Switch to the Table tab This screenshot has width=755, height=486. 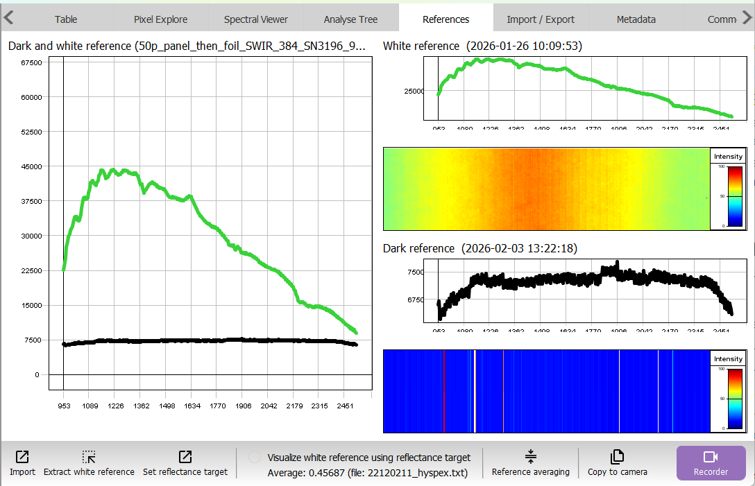tap(66, 19)
